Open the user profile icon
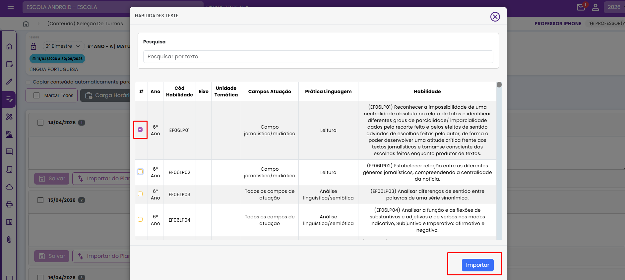 [x=595, y=7]
